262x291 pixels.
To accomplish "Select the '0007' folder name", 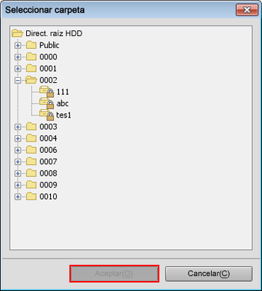I will coord(48,161).
